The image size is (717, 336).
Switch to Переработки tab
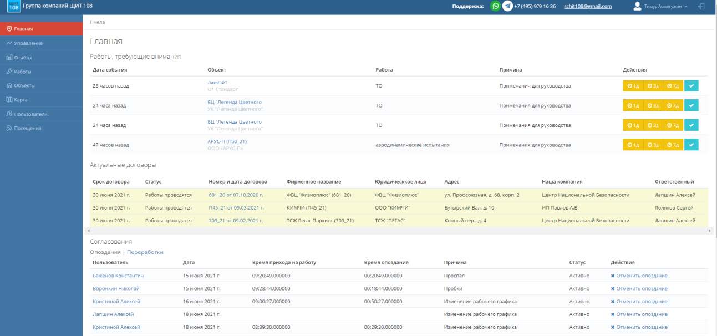[x=145, y=252]
